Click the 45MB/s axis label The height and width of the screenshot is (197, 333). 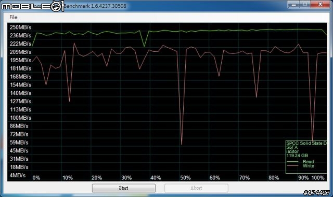(x=19, y=150)
